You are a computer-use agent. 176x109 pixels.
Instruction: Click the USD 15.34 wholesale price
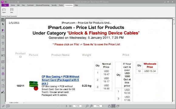tap(150, 71)
